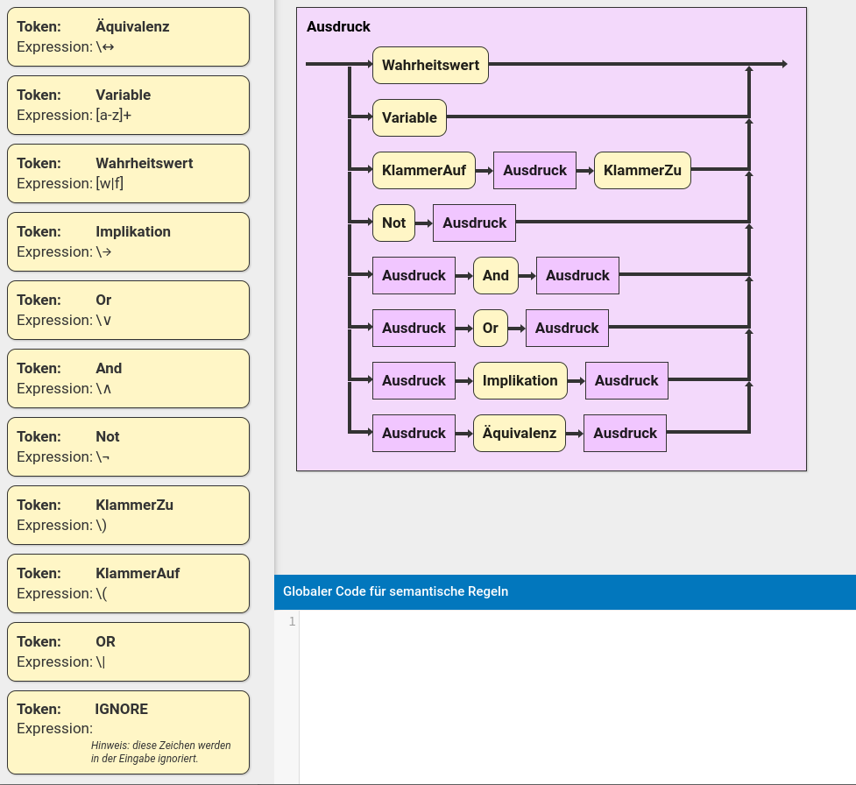Open the Wahrheitswert token card in the token list

tap(128, 173)
